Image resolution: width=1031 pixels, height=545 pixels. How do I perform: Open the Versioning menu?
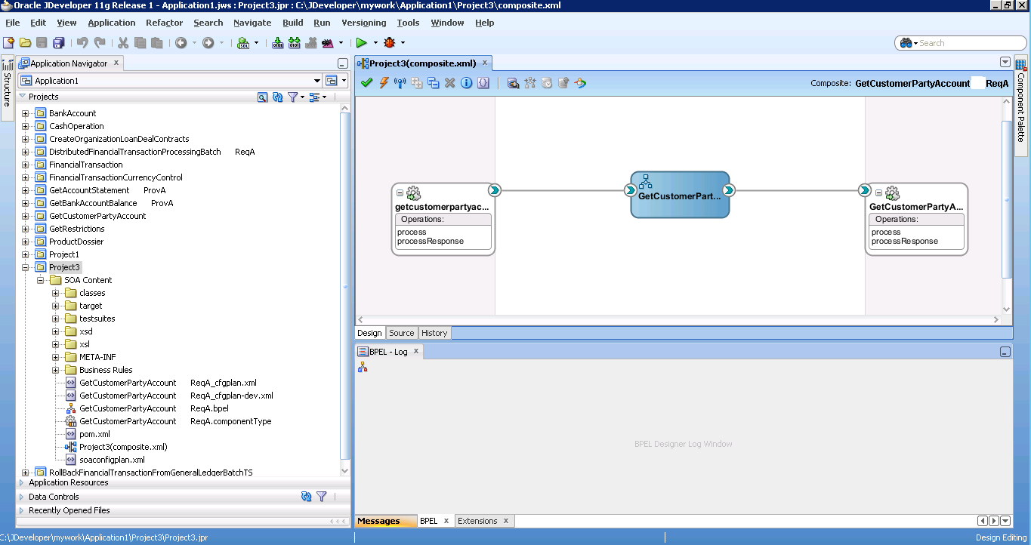(x=363, y=23)
